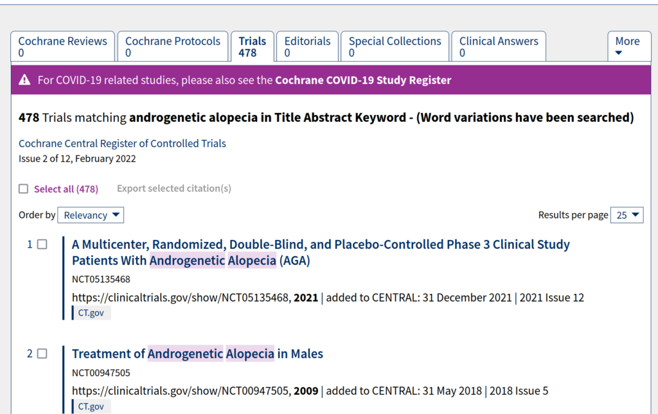Switch to the Cochrane Protocols tab

click(x=172, y=46)
